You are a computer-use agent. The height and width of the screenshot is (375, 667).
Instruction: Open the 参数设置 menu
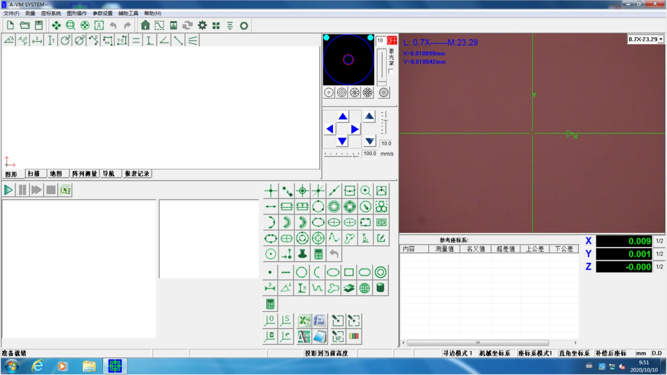102,13
